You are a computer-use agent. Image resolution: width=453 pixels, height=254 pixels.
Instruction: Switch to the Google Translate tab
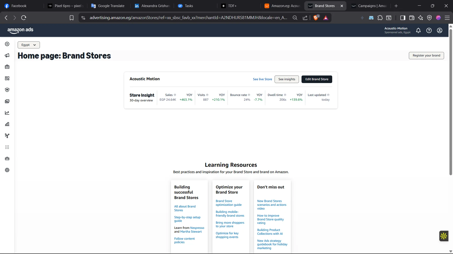coord(108,6)
